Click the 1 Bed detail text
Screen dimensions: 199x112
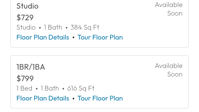(x=24, y=88)
